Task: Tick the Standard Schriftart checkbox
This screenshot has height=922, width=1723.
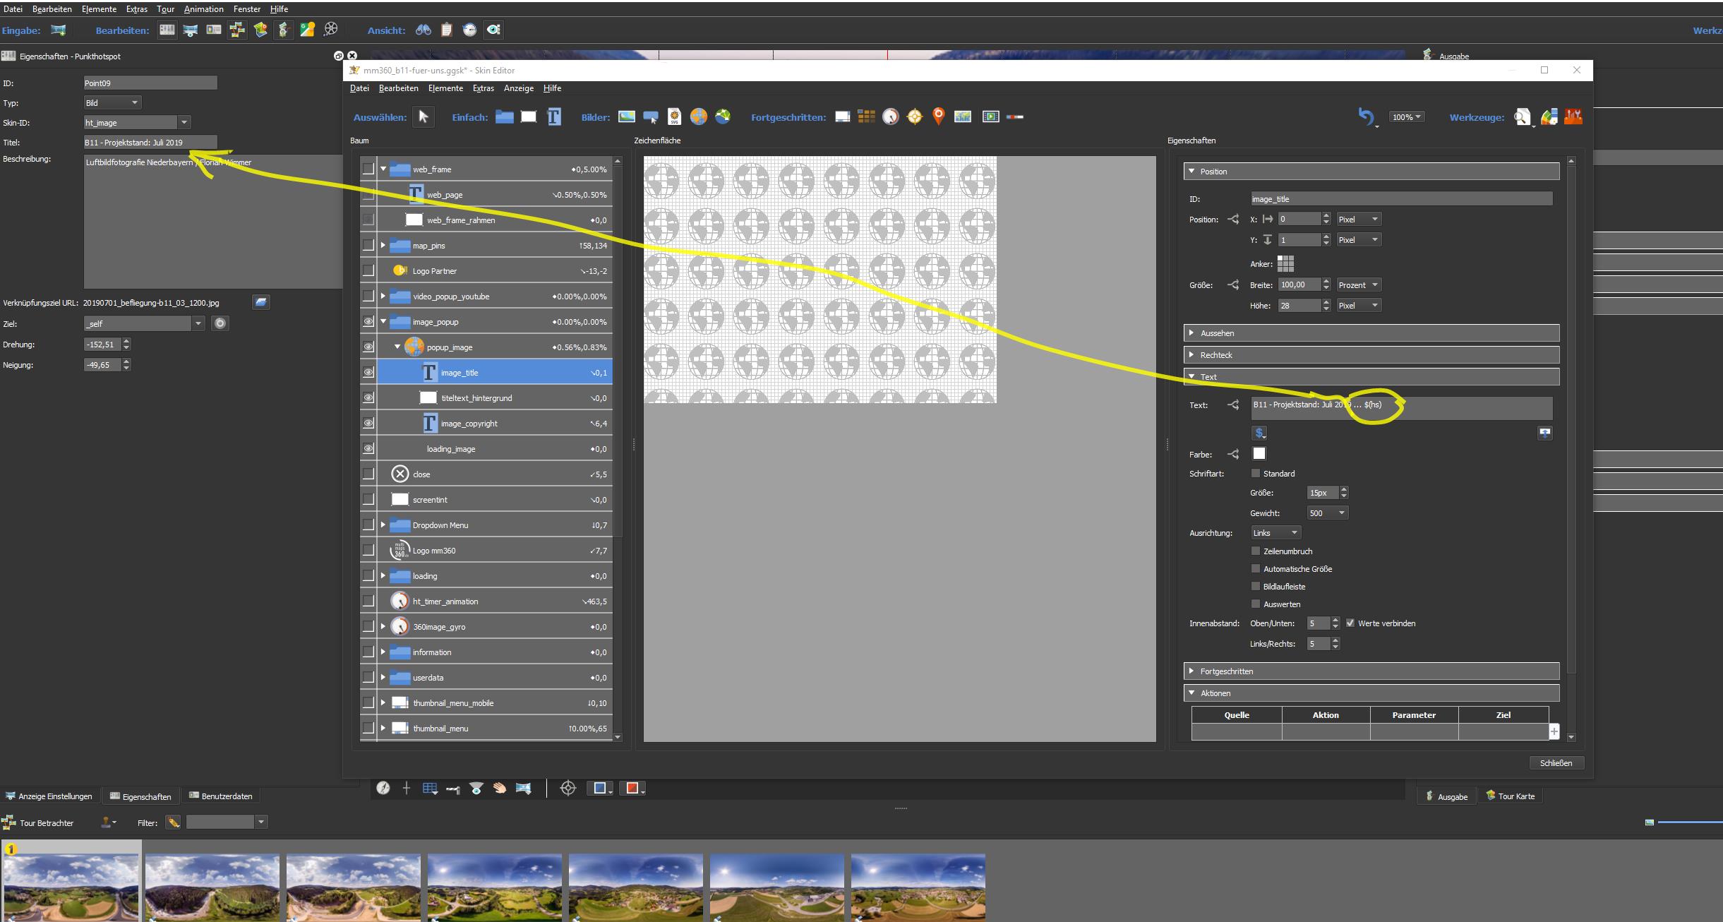Action: coord(1255,473)
